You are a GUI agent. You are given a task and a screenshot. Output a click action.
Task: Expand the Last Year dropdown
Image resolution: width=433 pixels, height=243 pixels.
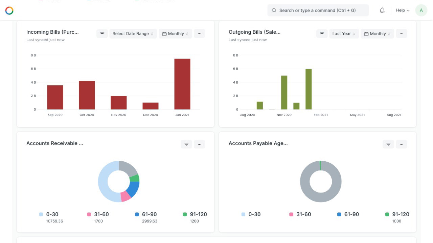pyautogui.click(x=344, y=34)
